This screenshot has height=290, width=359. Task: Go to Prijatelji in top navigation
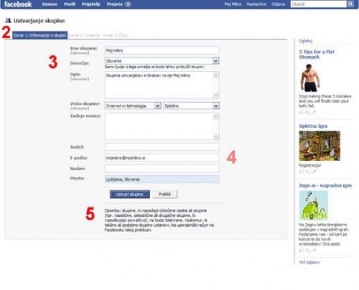tap(91, 4)
